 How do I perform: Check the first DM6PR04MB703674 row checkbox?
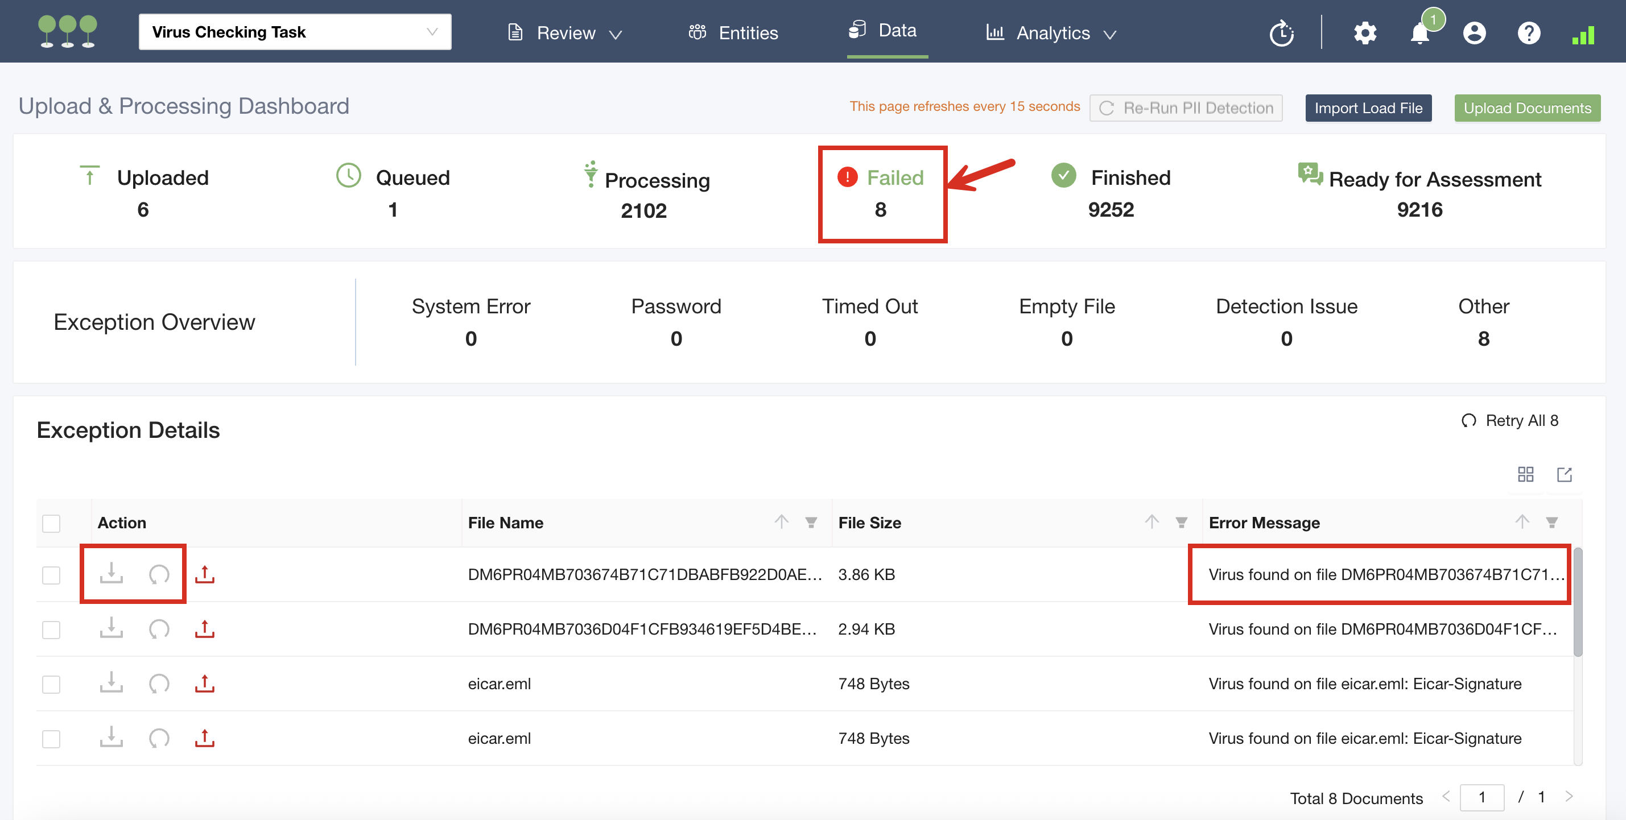click(x=51, y=575)
